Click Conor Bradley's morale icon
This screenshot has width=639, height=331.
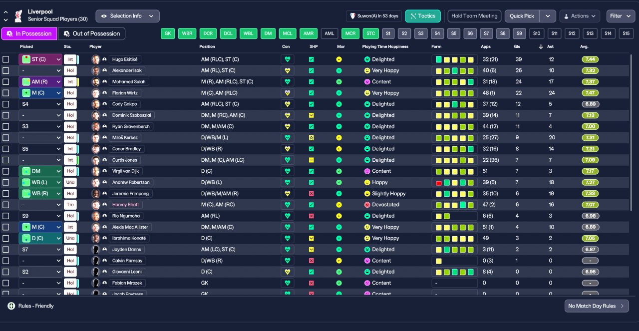click(x=339, y=149)
